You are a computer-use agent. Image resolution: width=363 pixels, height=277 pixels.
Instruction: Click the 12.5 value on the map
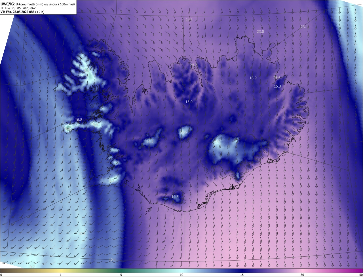tap(175, 197)
